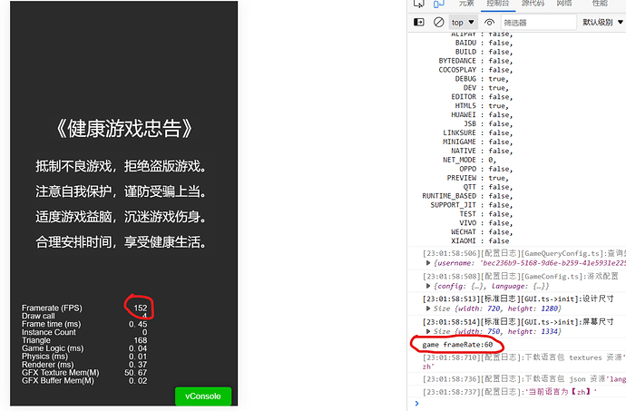626x411 pixels.
Task: Click the 'XIAOMI : false' line
Action: click(x=480, y=240)
